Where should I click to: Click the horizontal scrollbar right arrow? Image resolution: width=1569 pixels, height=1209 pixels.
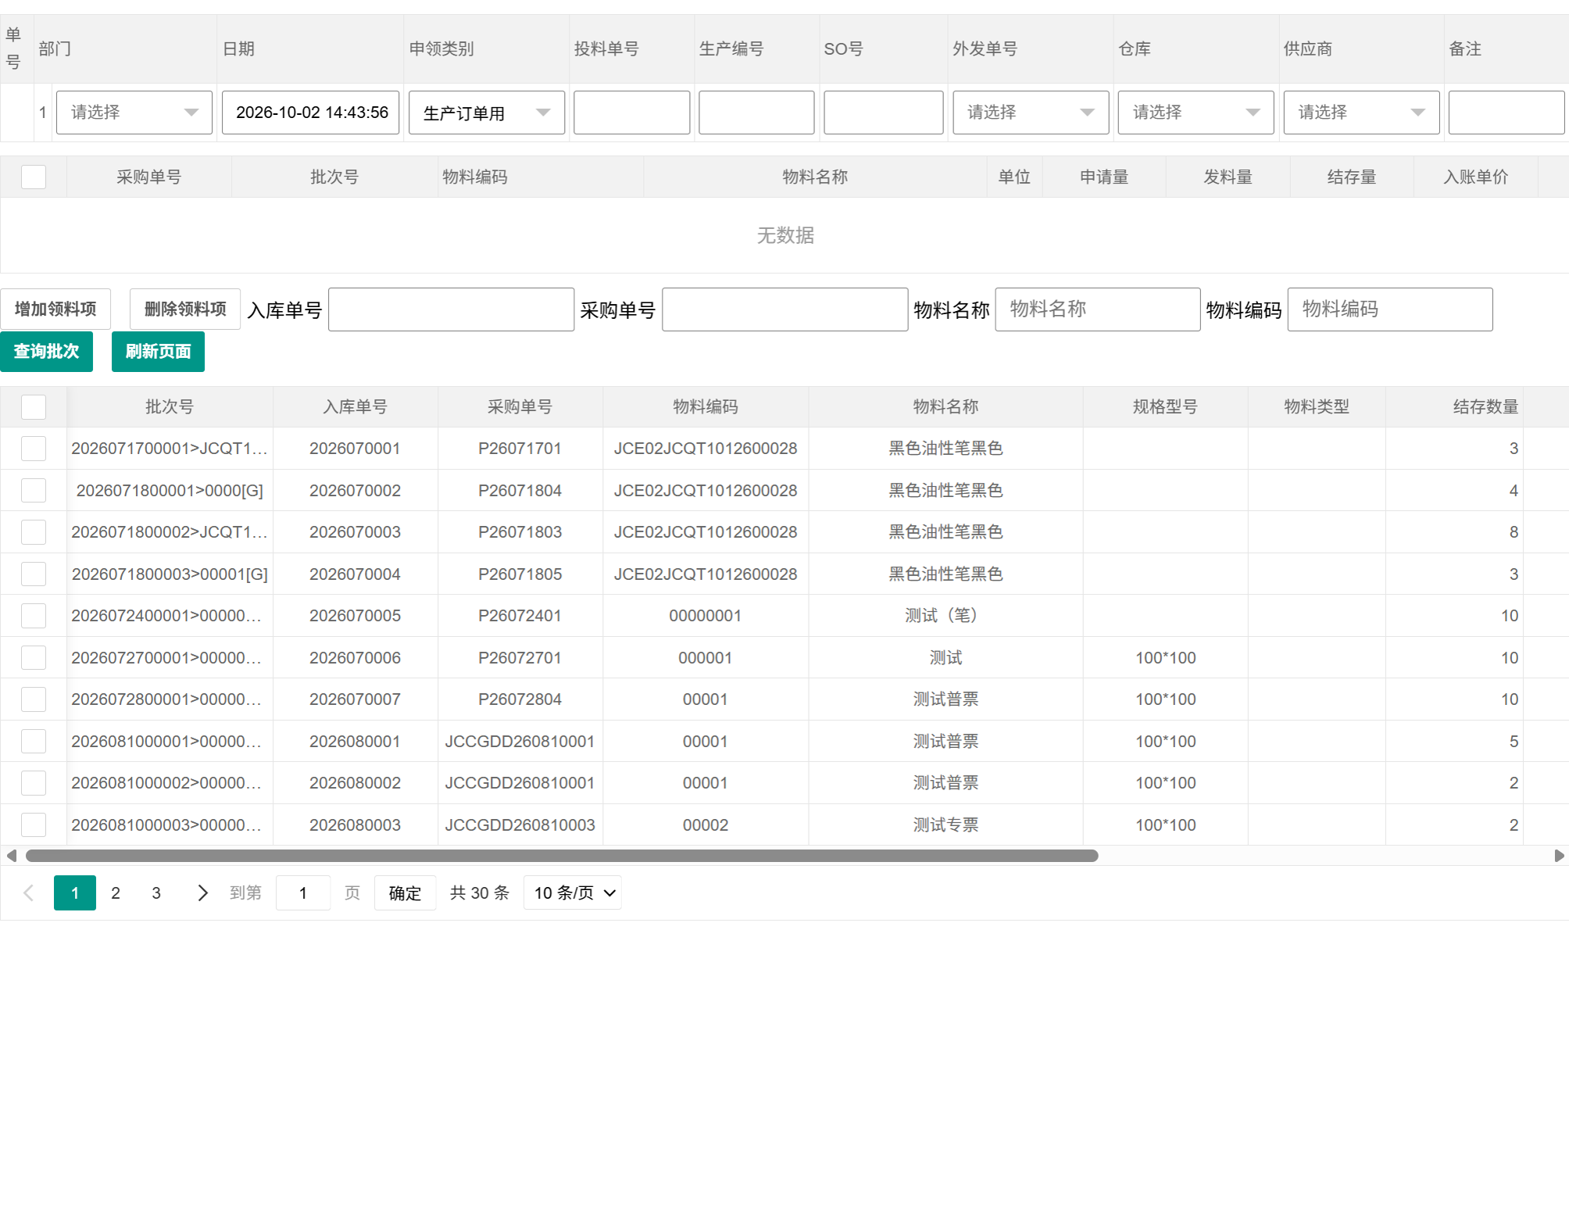coord(1559,856)
